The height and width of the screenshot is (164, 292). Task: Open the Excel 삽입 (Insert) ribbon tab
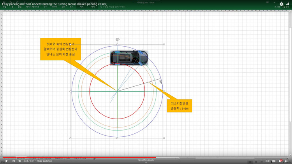click(19, 7)
